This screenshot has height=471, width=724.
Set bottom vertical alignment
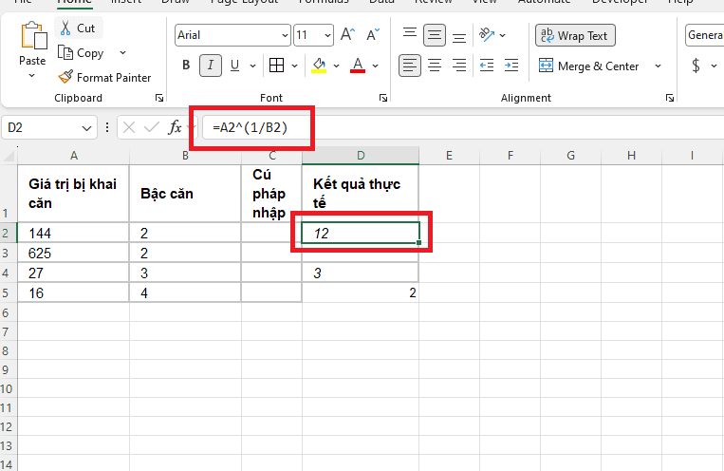click(x=459, y=37)
